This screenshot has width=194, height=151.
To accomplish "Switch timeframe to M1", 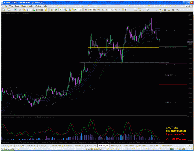I will pos(86,10).
